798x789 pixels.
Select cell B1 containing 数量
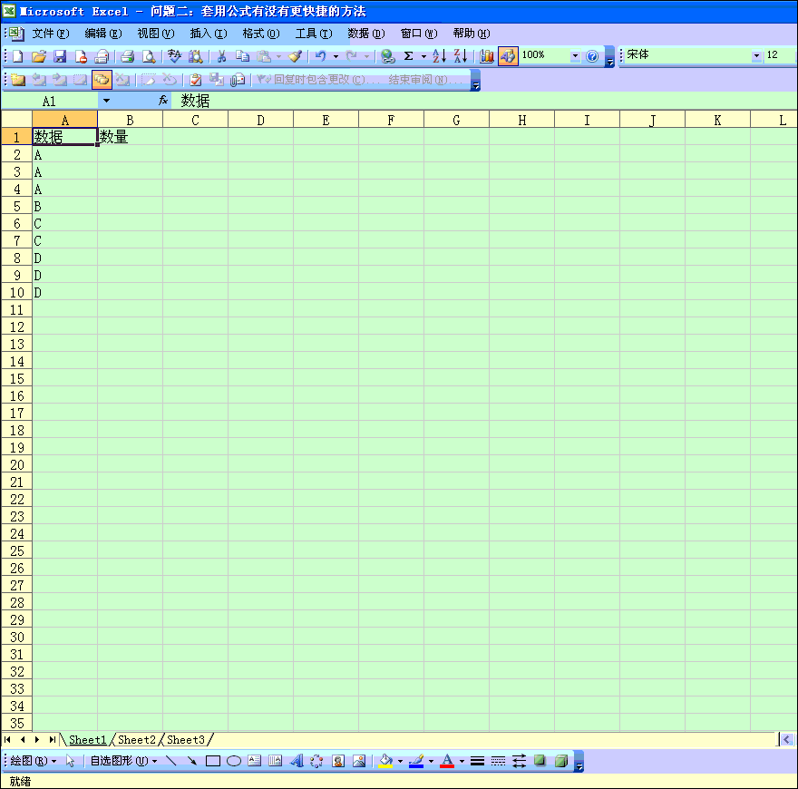(x=130, y=137)
